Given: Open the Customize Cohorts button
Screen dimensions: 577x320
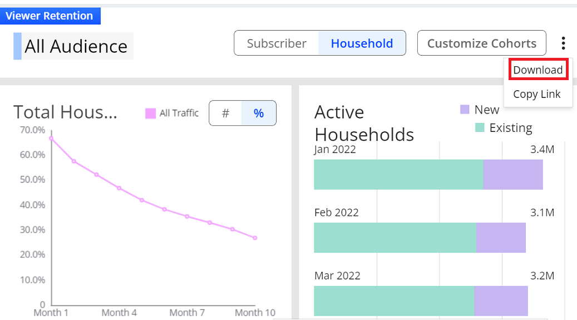Looking at the screenshot, I should (482, 43).
